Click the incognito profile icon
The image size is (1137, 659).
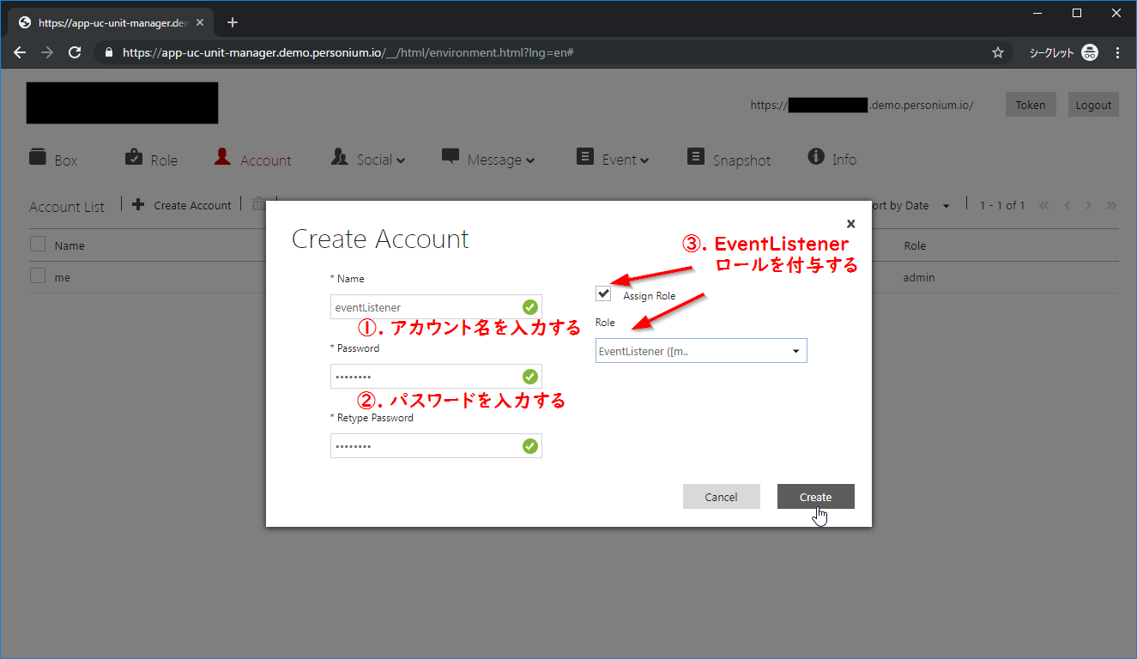1090,52
